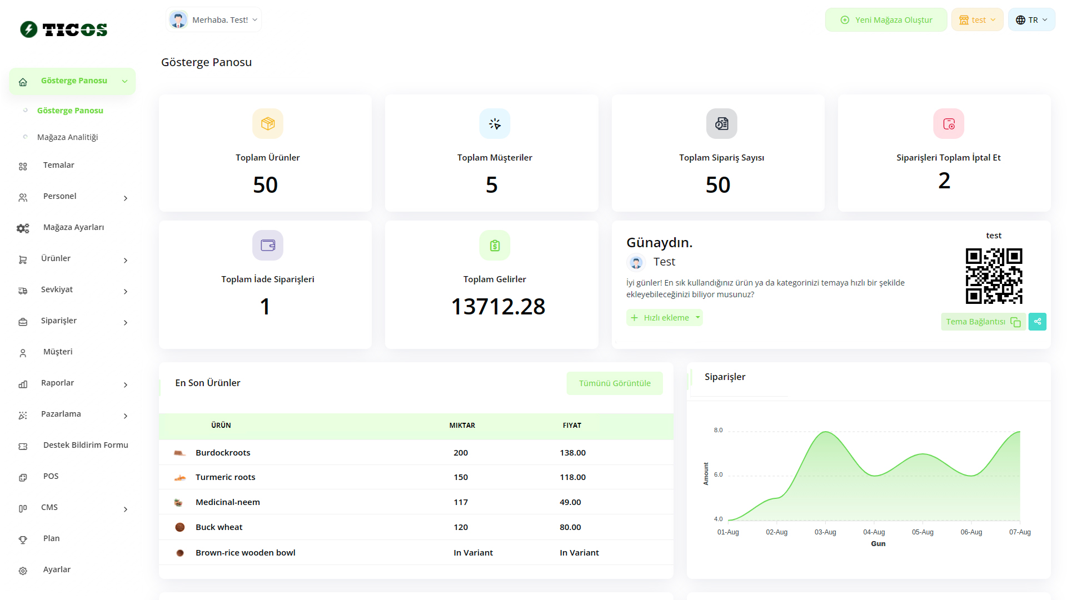Copy the Tema Bağlantısı link
Image resolution: width=1067 pixels, height=600 pixels.
983,322
